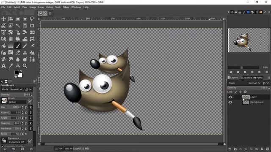The height and width of the screenshot is (152, 271).
Task: Select the Gradient tool
Action: [x=11, y=46]
